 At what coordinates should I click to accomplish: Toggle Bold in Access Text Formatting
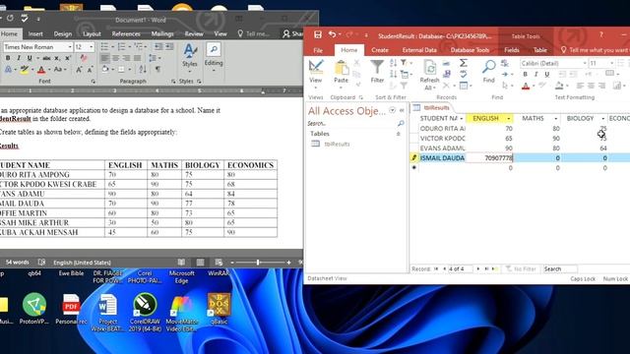click(x=525, y=75)
